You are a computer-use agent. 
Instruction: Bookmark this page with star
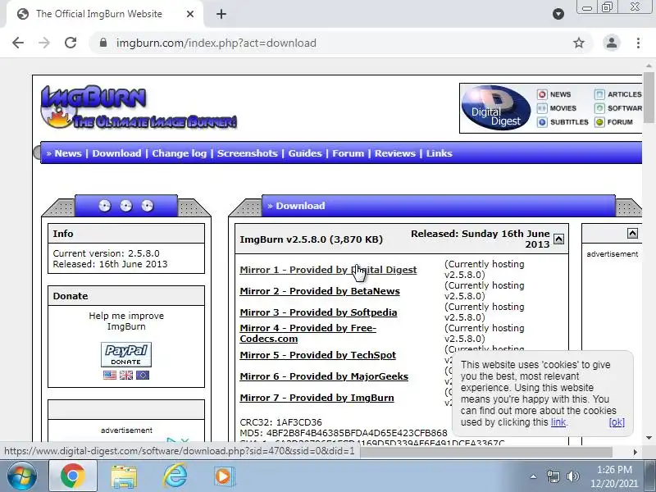(579, 43)
